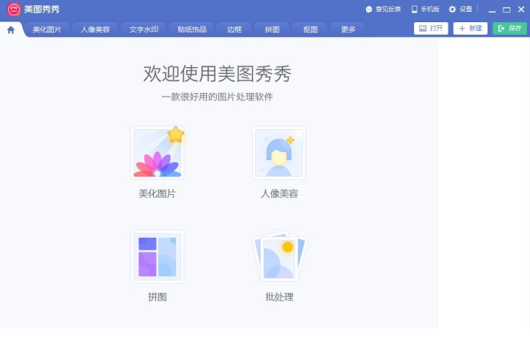Click the 美化图片 label under flower icon
530x341 pixels.
pyautogui.click(x=157, y=193)
